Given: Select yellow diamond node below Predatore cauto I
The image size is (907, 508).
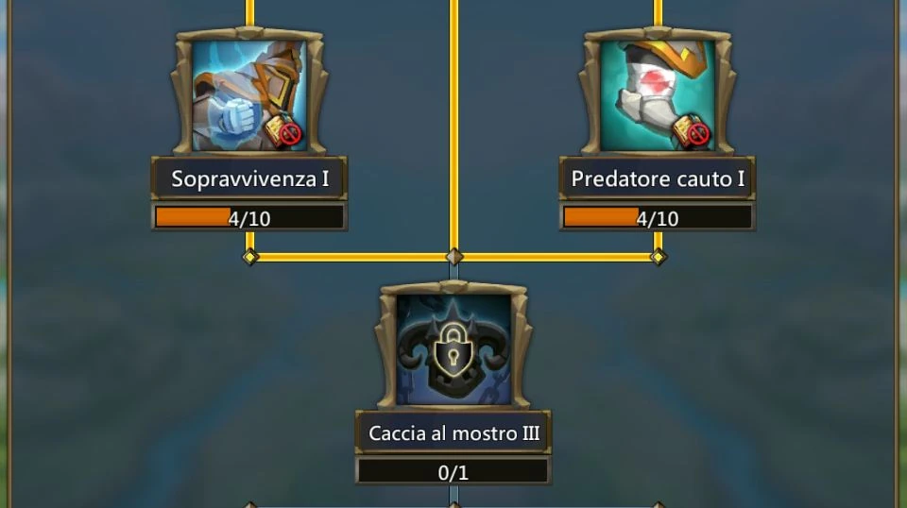Looking at the screenshot, I should click(658, 257).
